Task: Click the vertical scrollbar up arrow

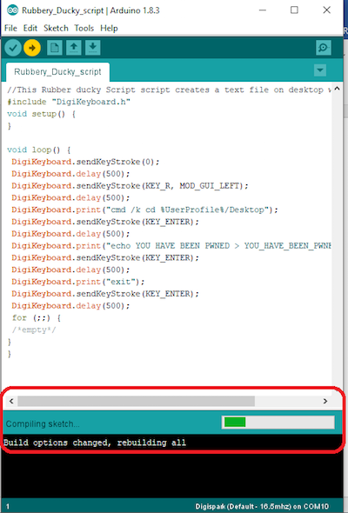Action: pos(338,89)
